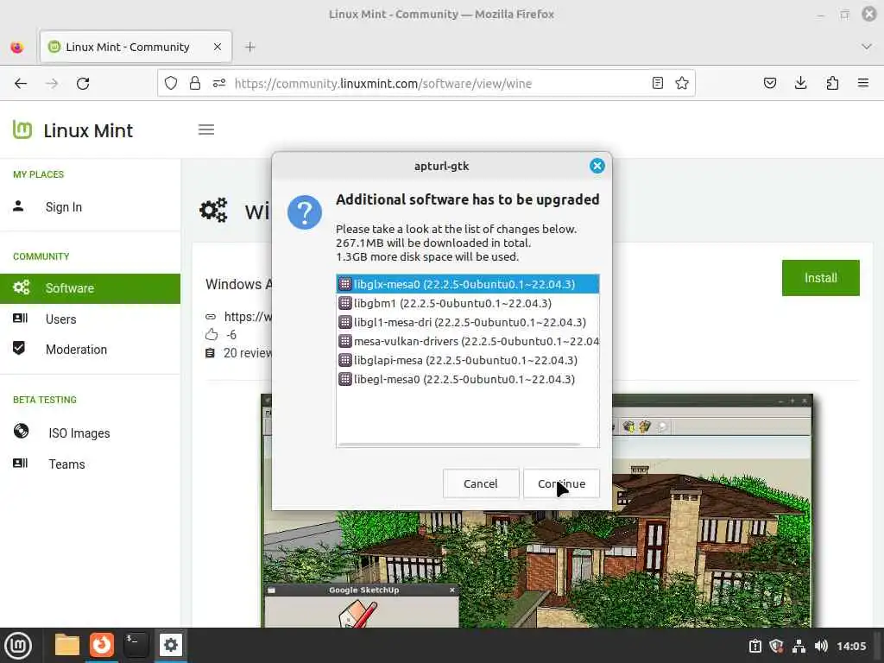
Task: Click the horizontal scrollbar in package list
Action: pos(459,445)
